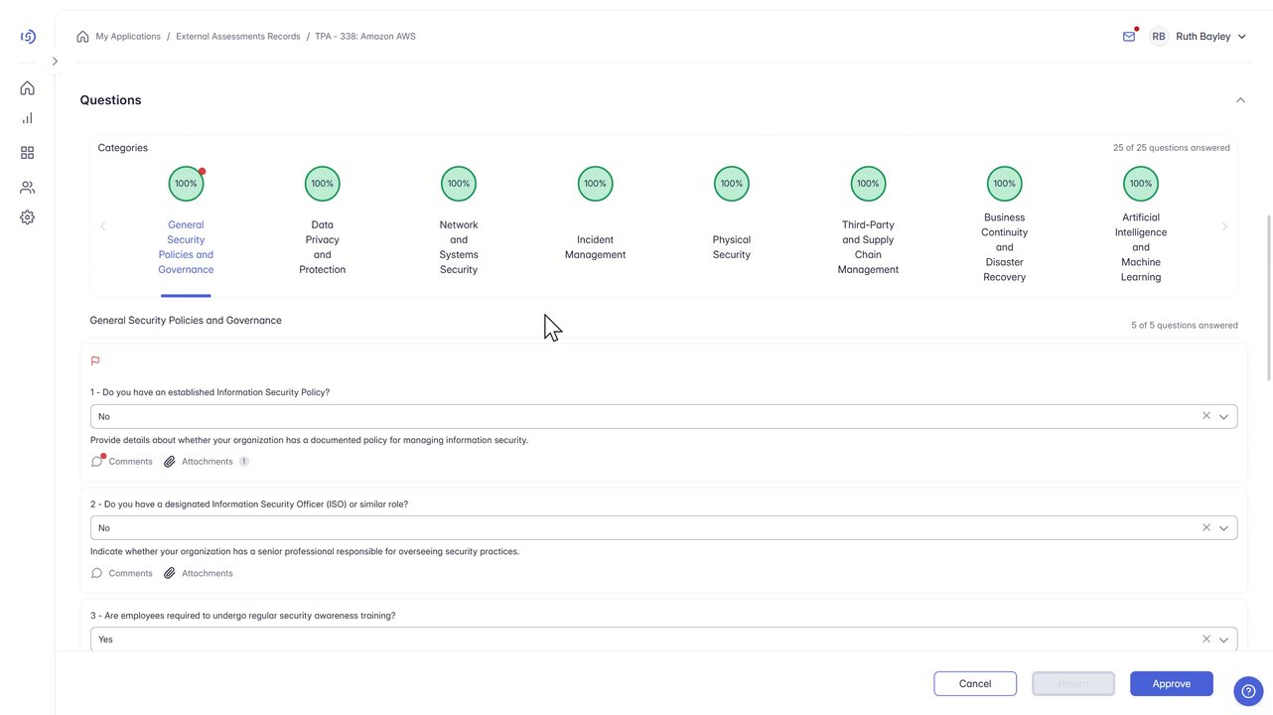The image size is (1273, 715).
Task: Click the Cancel button
Action: tap(974, 683)
